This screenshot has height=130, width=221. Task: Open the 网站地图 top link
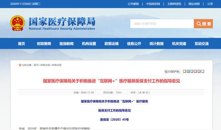(x=194, y=4)
